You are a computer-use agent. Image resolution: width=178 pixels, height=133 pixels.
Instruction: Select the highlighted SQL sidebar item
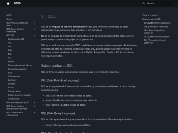pyautogui.click(x=10, y=43)
